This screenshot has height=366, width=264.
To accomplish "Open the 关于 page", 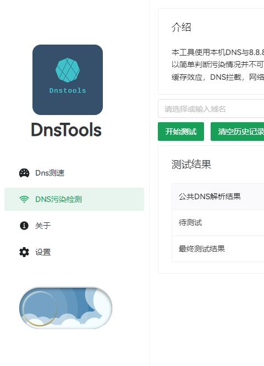I will coord(74,226).
